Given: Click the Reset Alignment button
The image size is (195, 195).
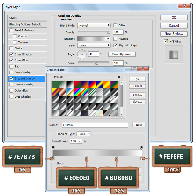Looking at the screenshot, I should tap(122, 54).
